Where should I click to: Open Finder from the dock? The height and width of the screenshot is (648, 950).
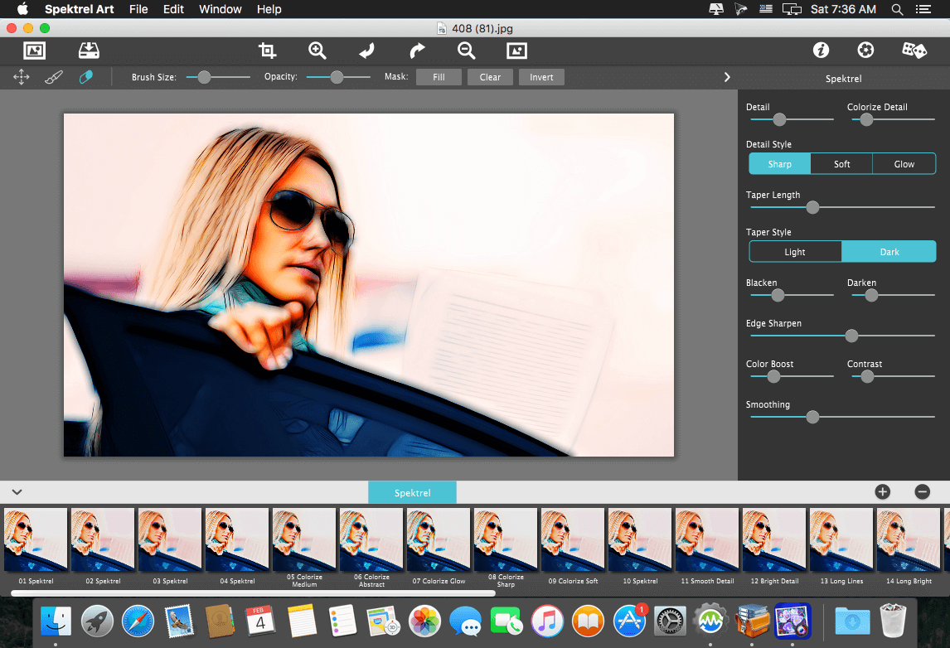pos(56,621)
